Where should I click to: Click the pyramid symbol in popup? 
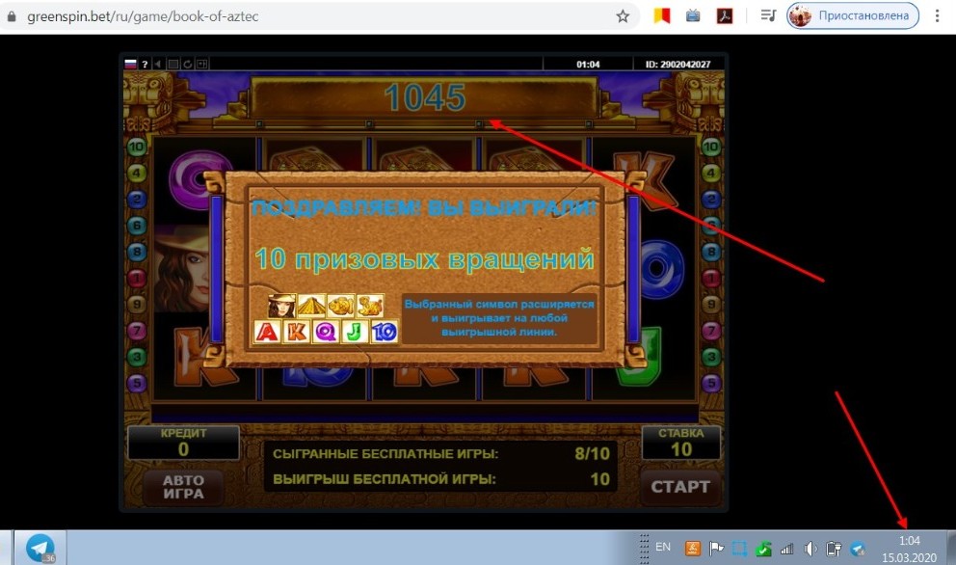tap(311, 306)
